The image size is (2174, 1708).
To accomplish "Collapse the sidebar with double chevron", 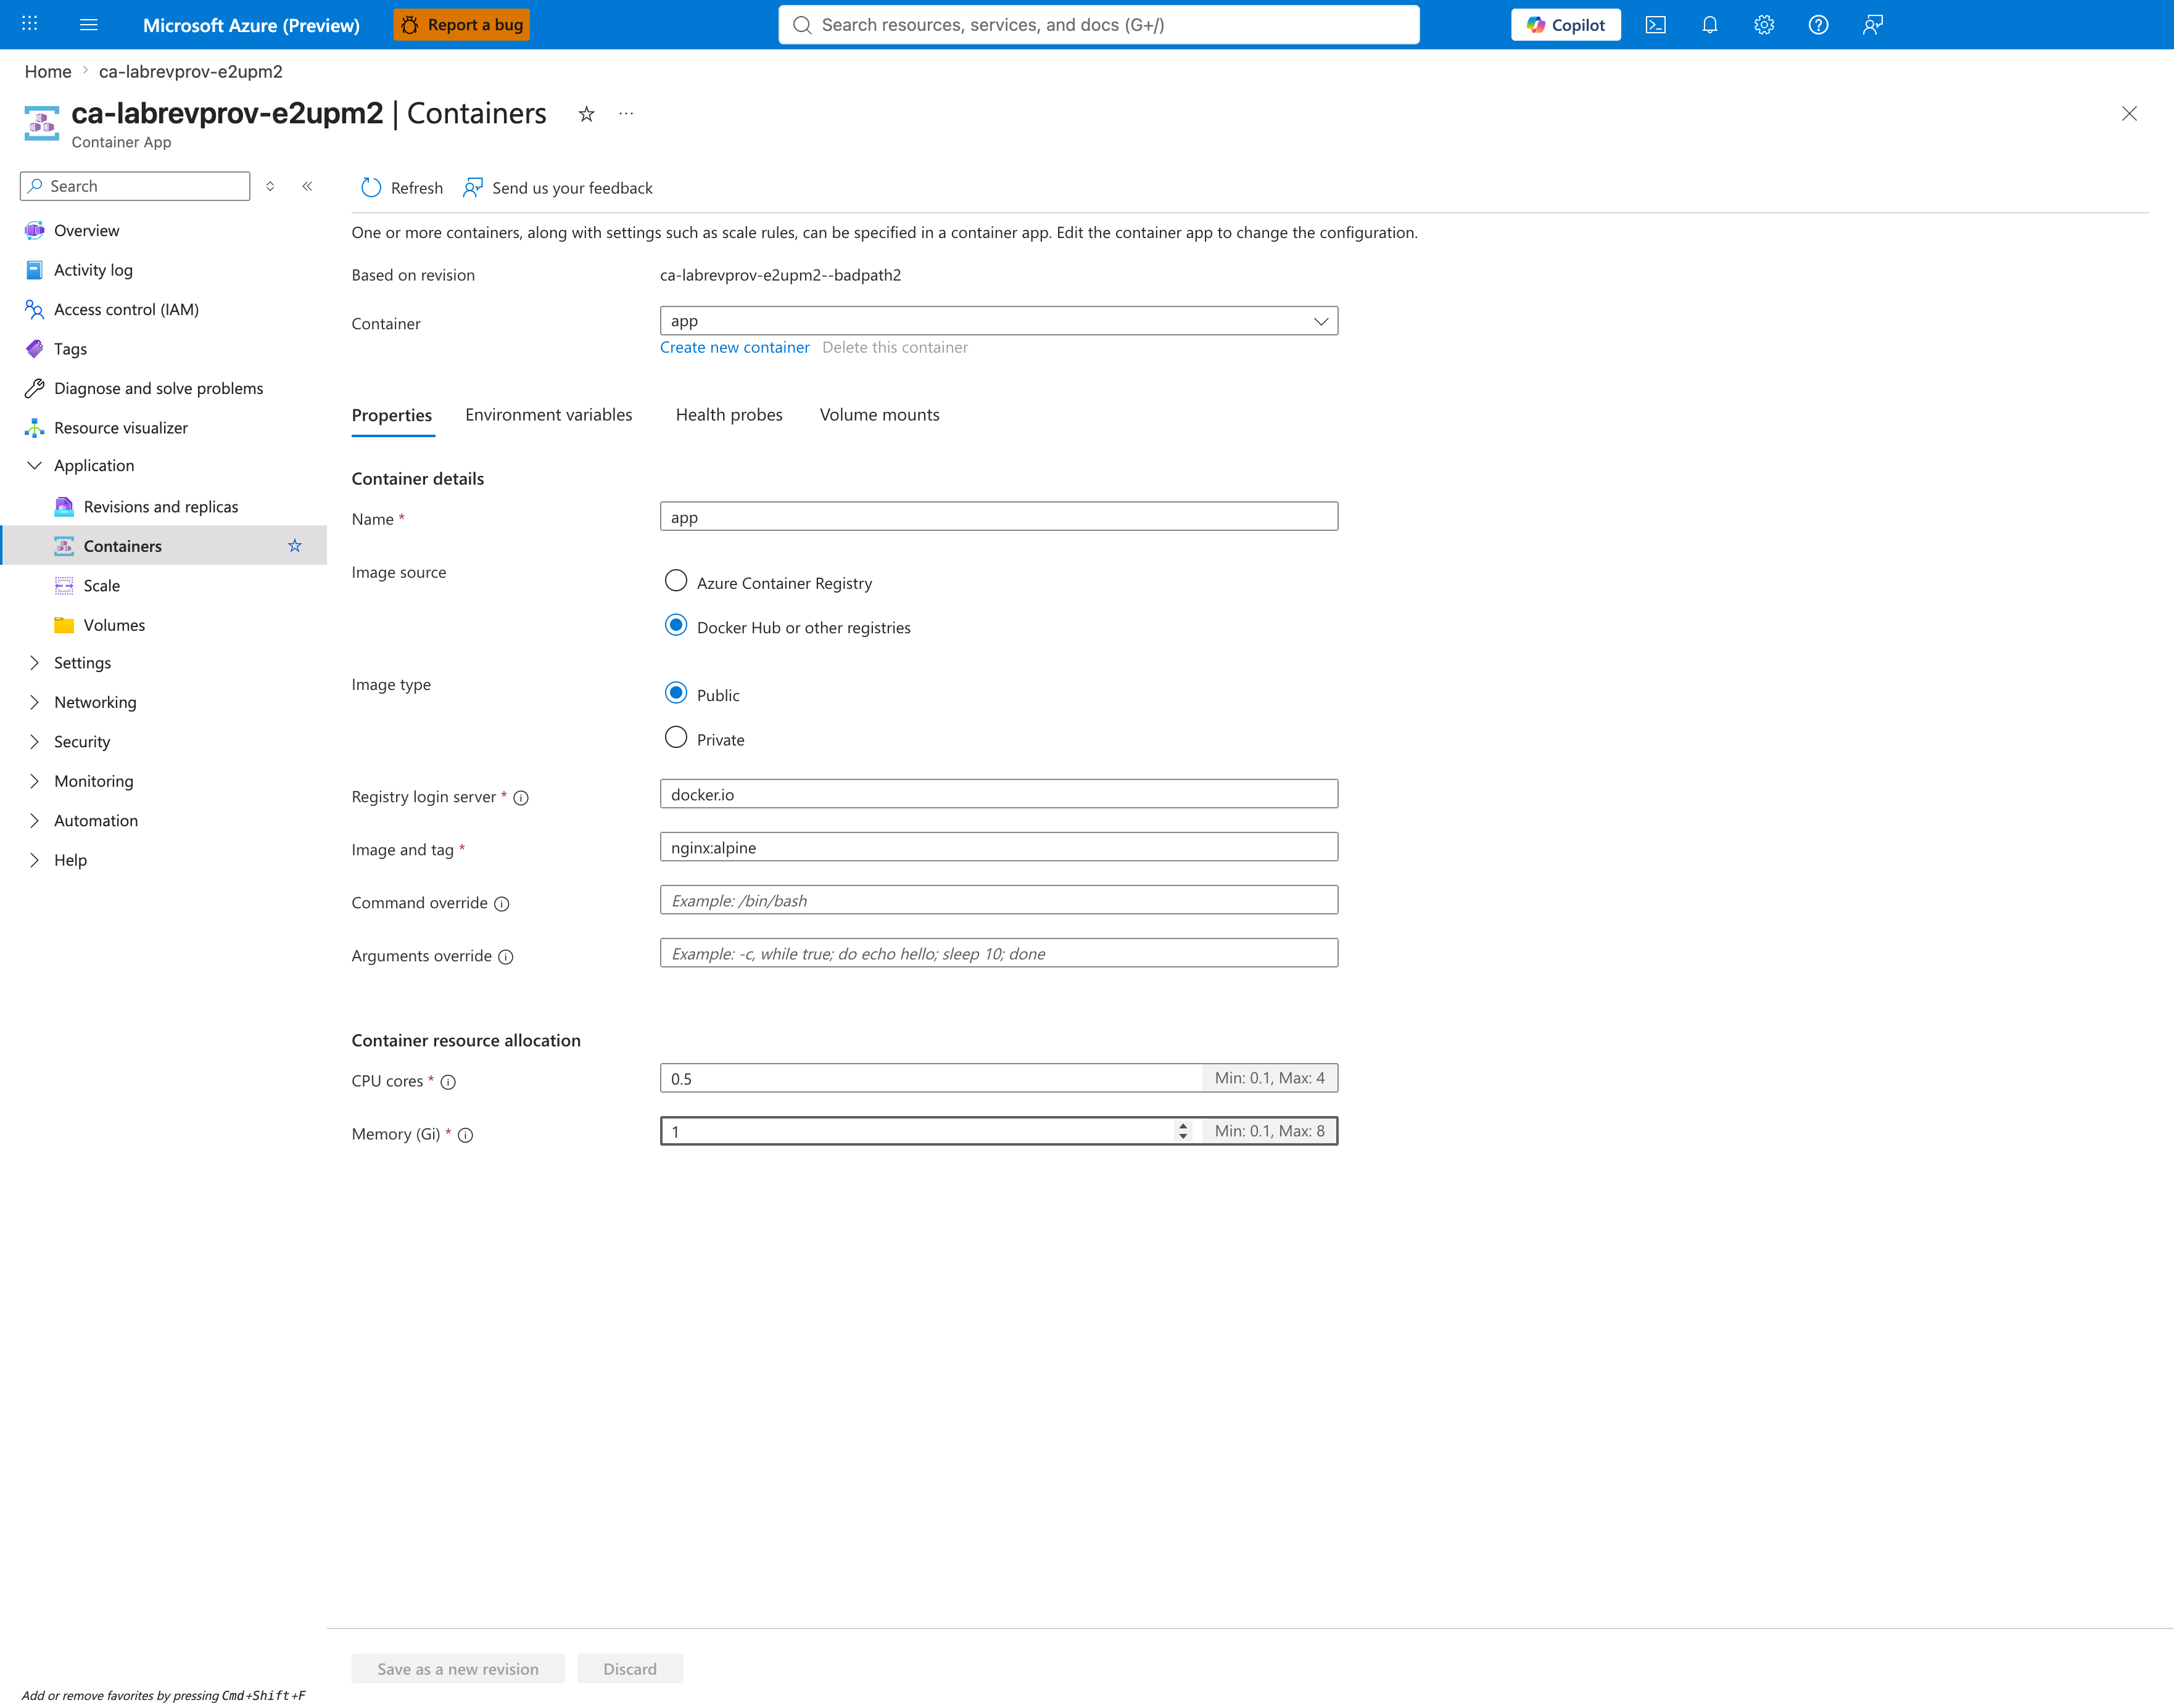I will click(307, 186).
